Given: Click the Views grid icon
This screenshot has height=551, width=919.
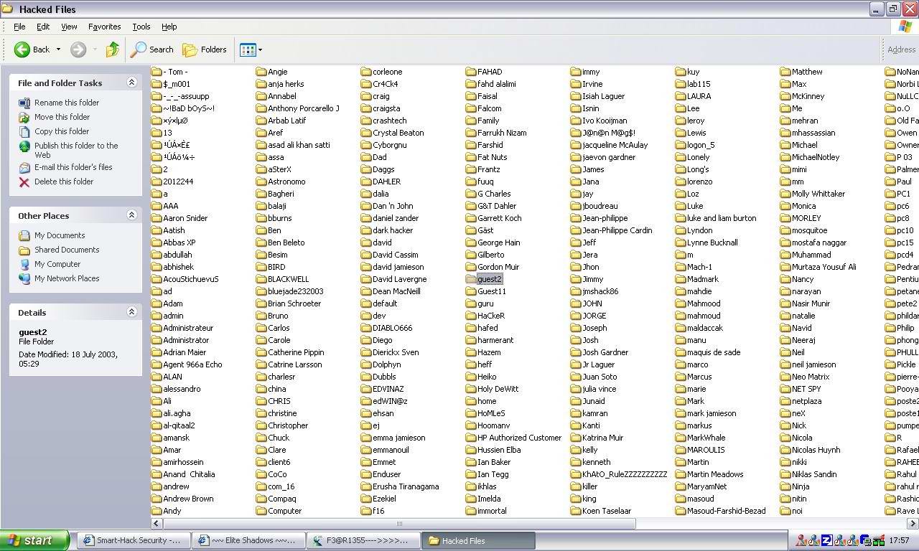Looking at the screenshot, I should coord(247,50).
